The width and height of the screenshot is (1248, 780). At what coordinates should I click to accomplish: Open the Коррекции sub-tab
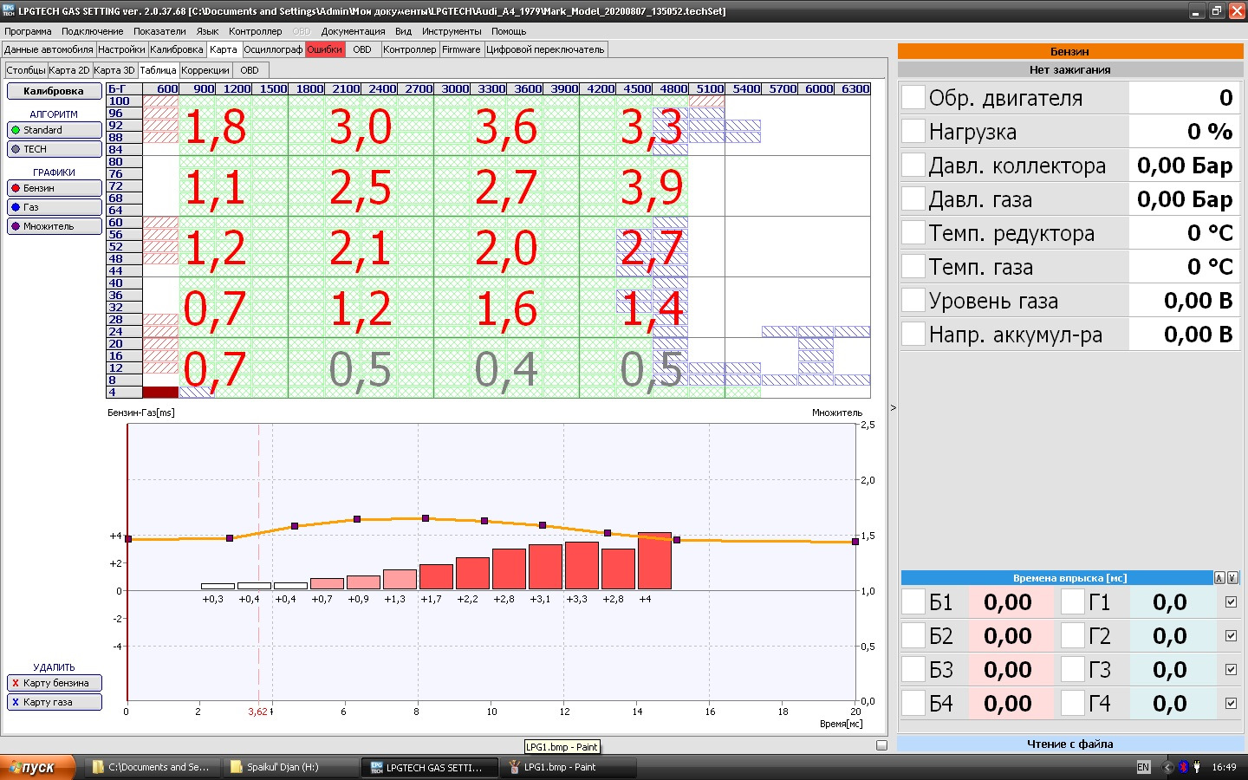[205, 70]
